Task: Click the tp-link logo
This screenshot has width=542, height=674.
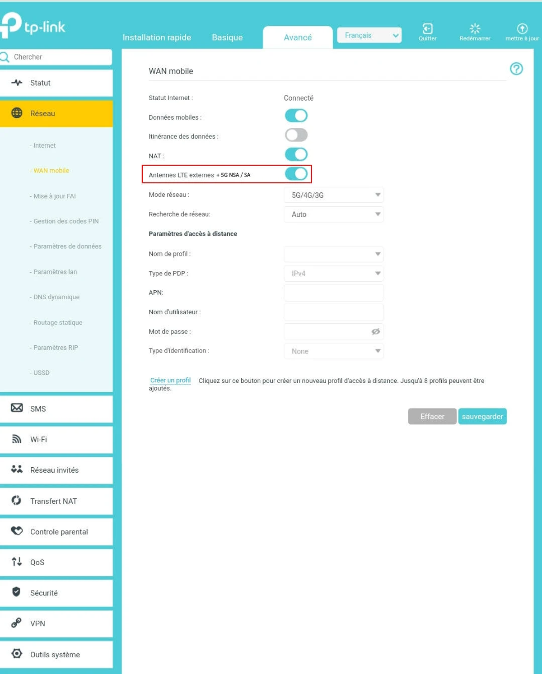Action: [33, 26]
